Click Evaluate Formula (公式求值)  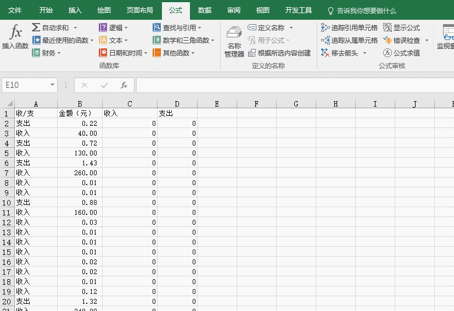pyautogui.click(x=402, y=53)
